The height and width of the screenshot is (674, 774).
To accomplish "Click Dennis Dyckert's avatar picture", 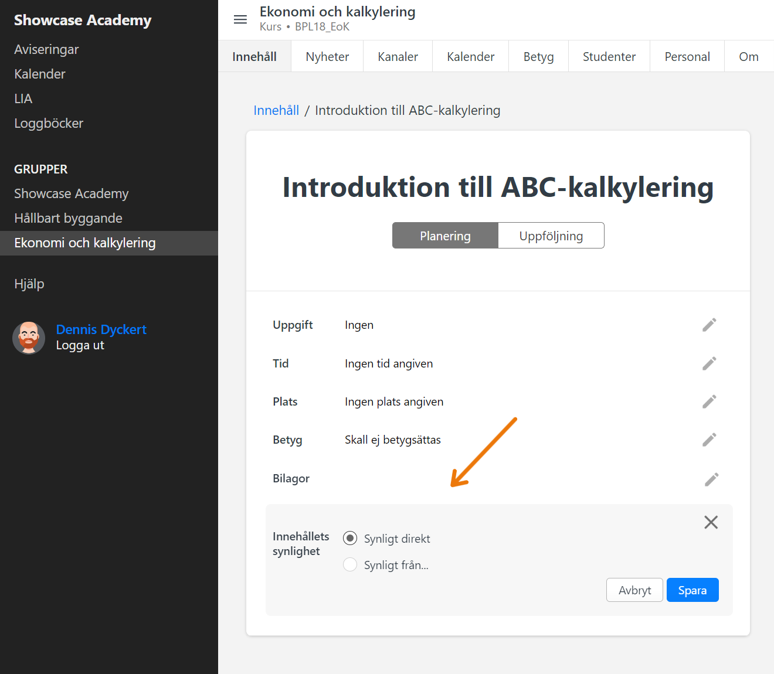I will coord(29,338).
